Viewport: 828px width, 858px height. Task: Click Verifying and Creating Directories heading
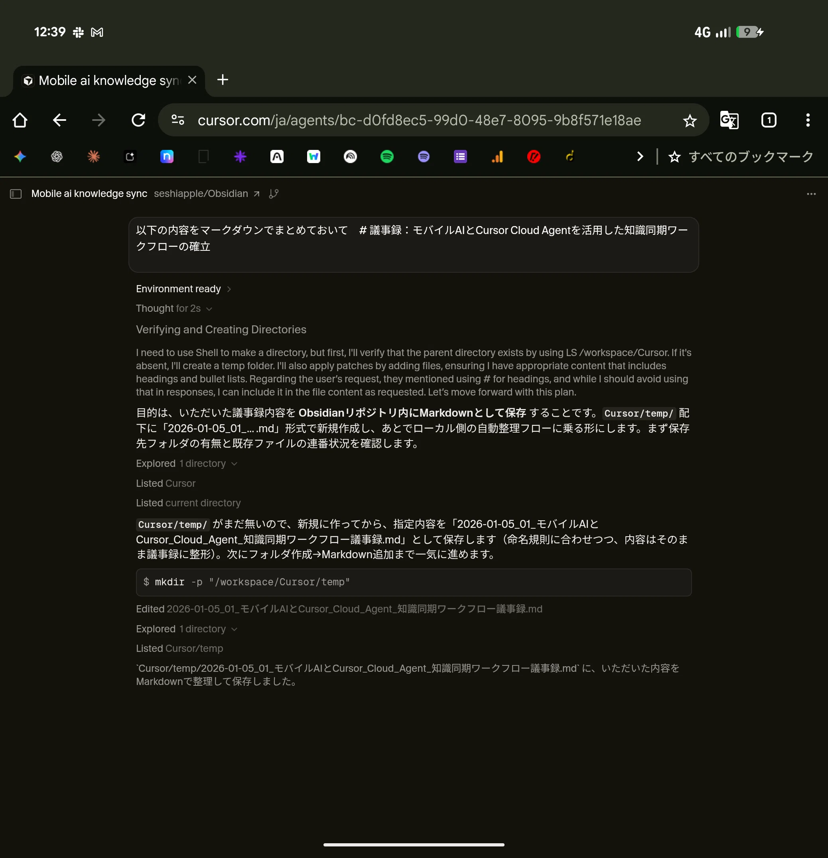[x=221, y=330]
